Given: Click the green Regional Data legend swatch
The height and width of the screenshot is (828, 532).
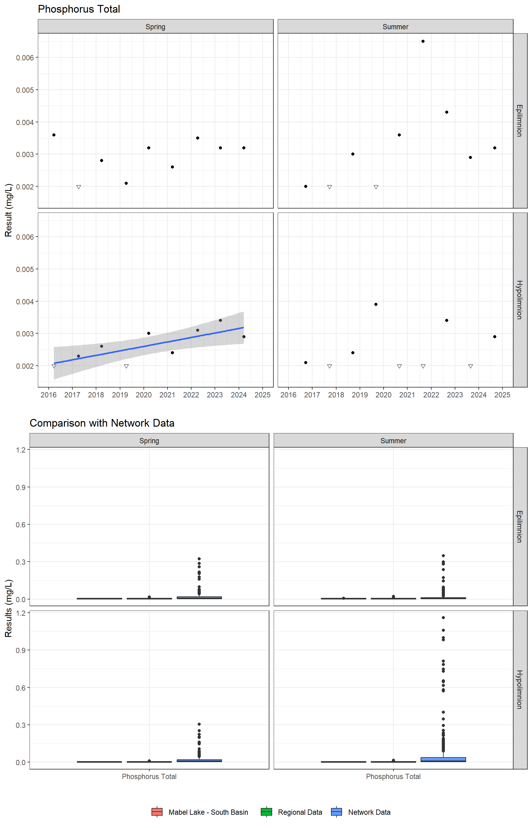Looking at the screenshot, I should coord(266,812).
